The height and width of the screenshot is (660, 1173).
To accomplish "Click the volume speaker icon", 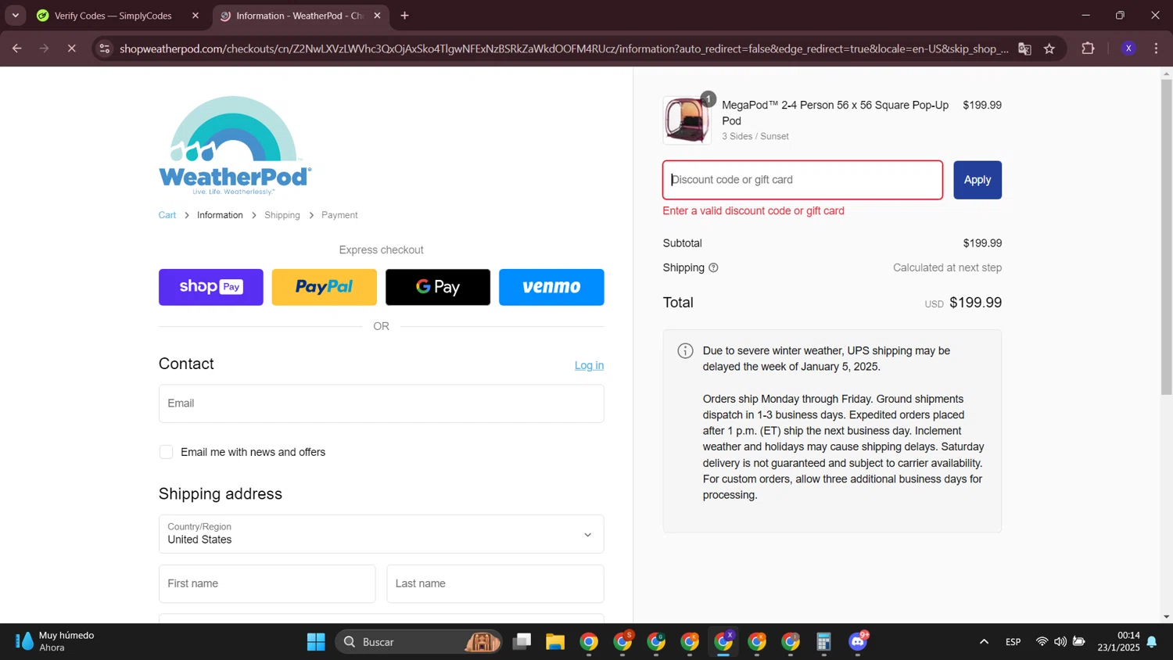I will tap(1060, 642).
